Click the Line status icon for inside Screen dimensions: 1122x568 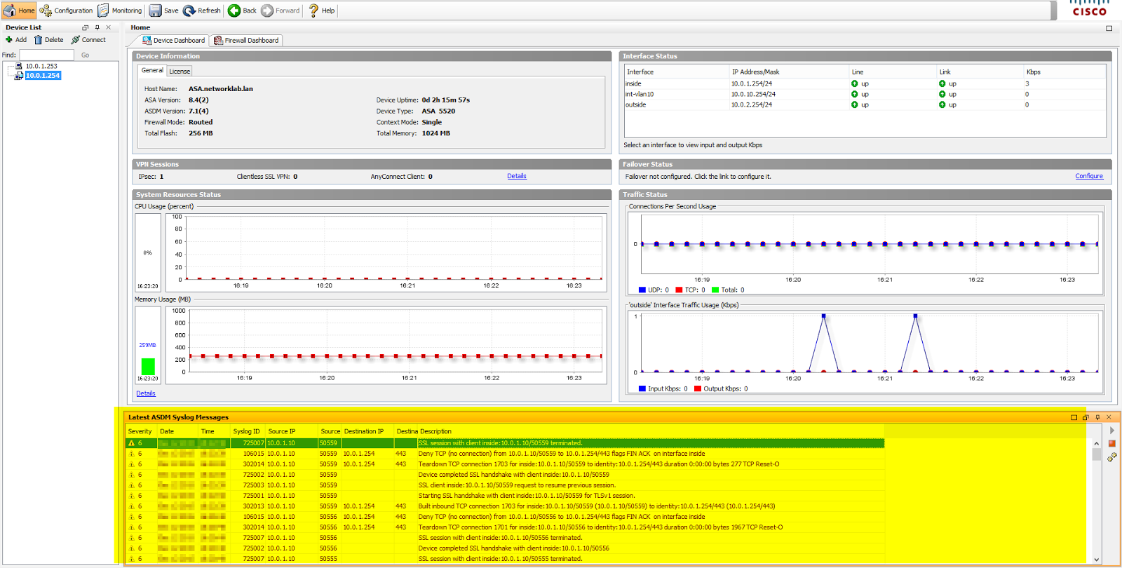click(x=855, y=83)
